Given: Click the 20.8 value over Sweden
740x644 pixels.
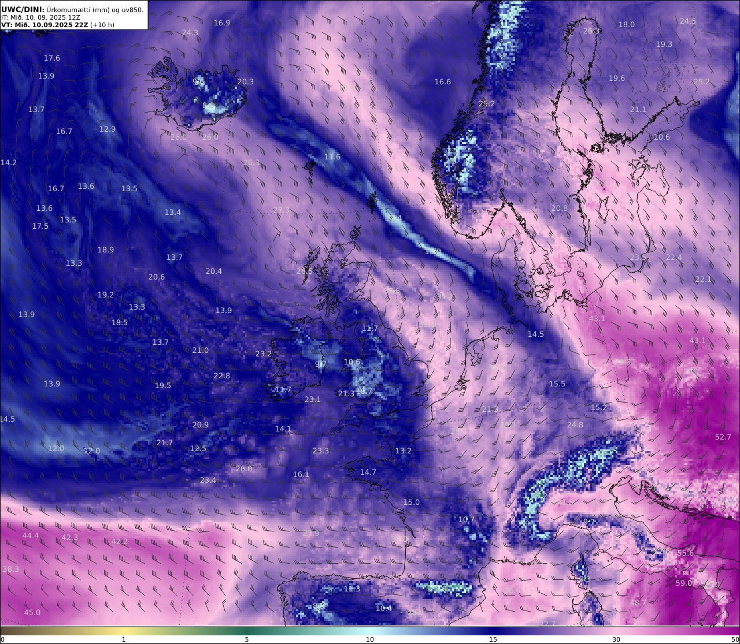Looking at the screenshot, I should (560, 208).
